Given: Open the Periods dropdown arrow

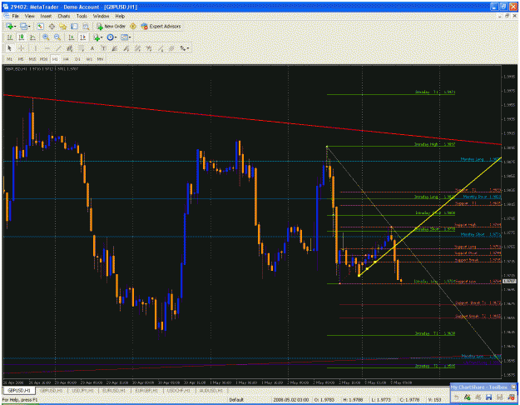Looking at the screenshot, I should (116, 37).
